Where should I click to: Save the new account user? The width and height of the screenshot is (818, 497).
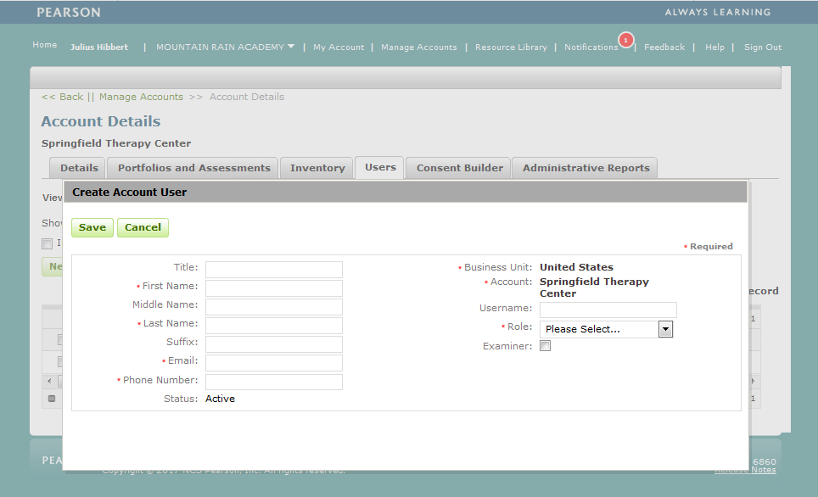tap(92, 227)
